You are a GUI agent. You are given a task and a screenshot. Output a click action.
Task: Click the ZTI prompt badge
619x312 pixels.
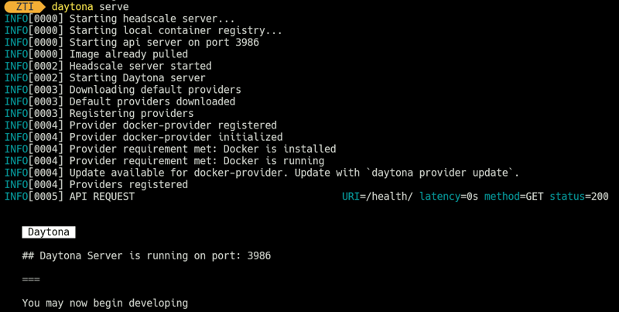[25, 7]
